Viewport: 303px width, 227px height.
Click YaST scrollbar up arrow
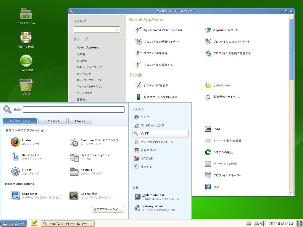pyautogui.click(x=291, y=17)
